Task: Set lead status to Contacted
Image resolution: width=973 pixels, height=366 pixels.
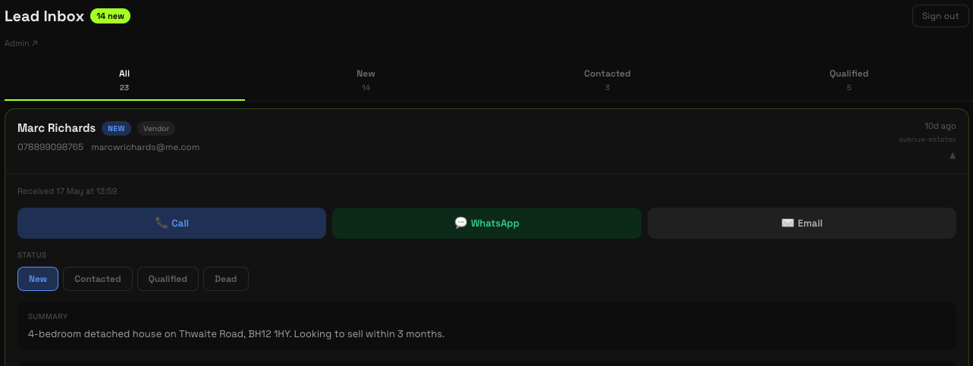Action: (98, 279)
